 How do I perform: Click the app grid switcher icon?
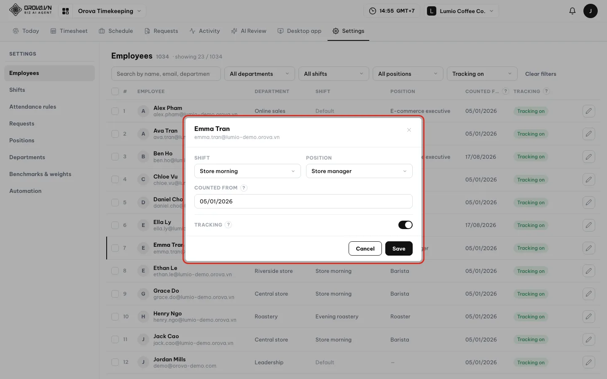pos(65,11)
